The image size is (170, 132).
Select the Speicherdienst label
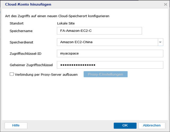(21, 42)
